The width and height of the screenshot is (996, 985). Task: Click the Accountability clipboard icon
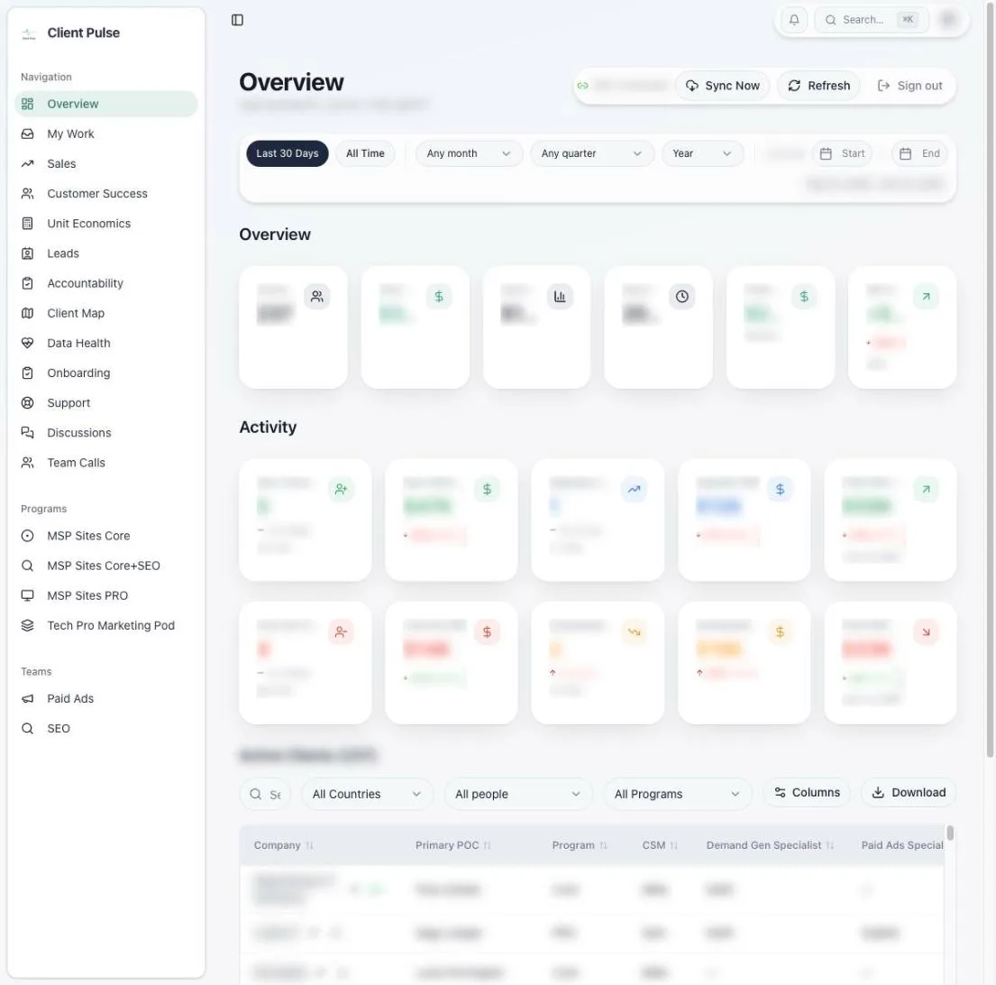click(x=27, y=283)
